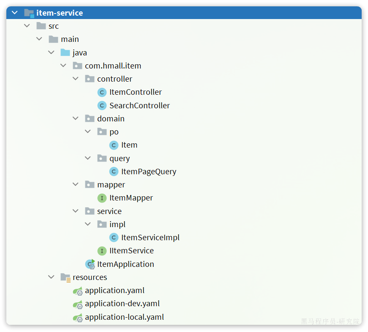Select the Item entity class
This screenshot has width=368, height=332.
(129, 145)
